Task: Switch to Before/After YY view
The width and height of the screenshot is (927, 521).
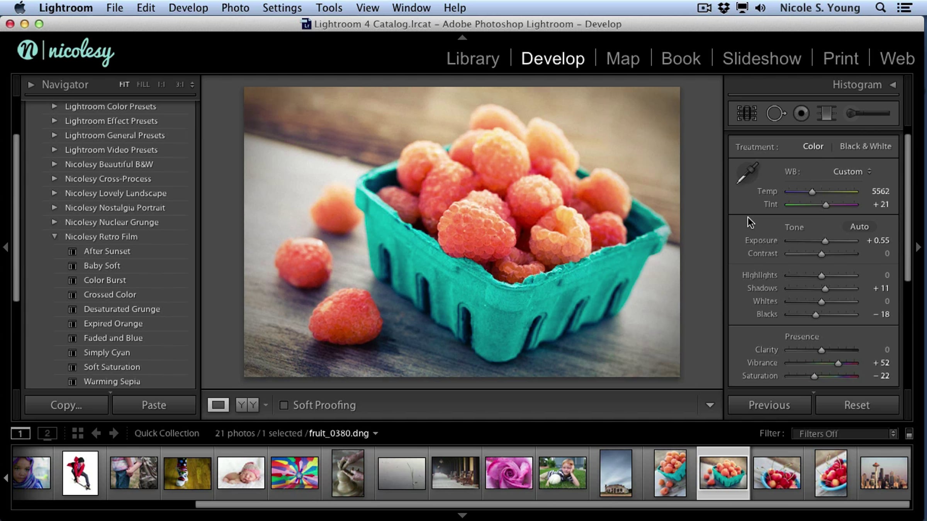Action: pyautogui.click(x=247, y=405)
